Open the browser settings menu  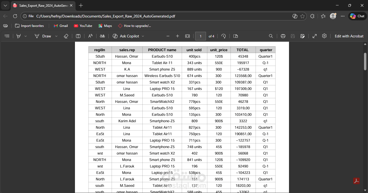coord(342,16)
